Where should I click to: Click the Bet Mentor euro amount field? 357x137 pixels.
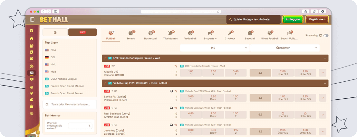(x=80, y=126)
